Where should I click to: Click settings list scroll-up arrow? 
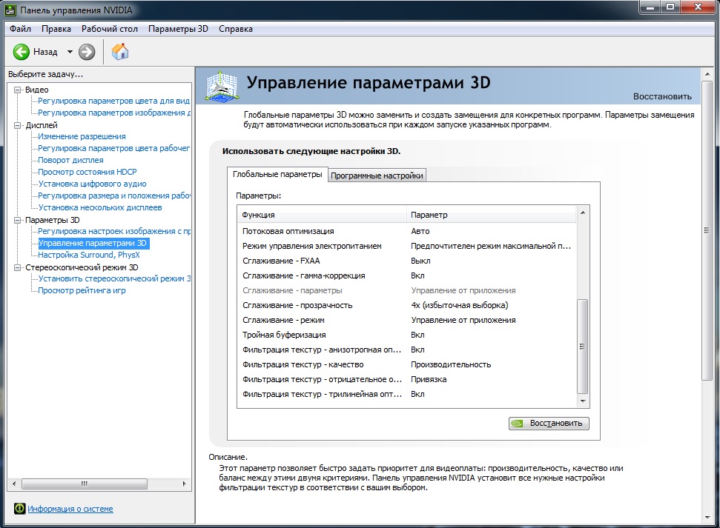click(583, 213)
